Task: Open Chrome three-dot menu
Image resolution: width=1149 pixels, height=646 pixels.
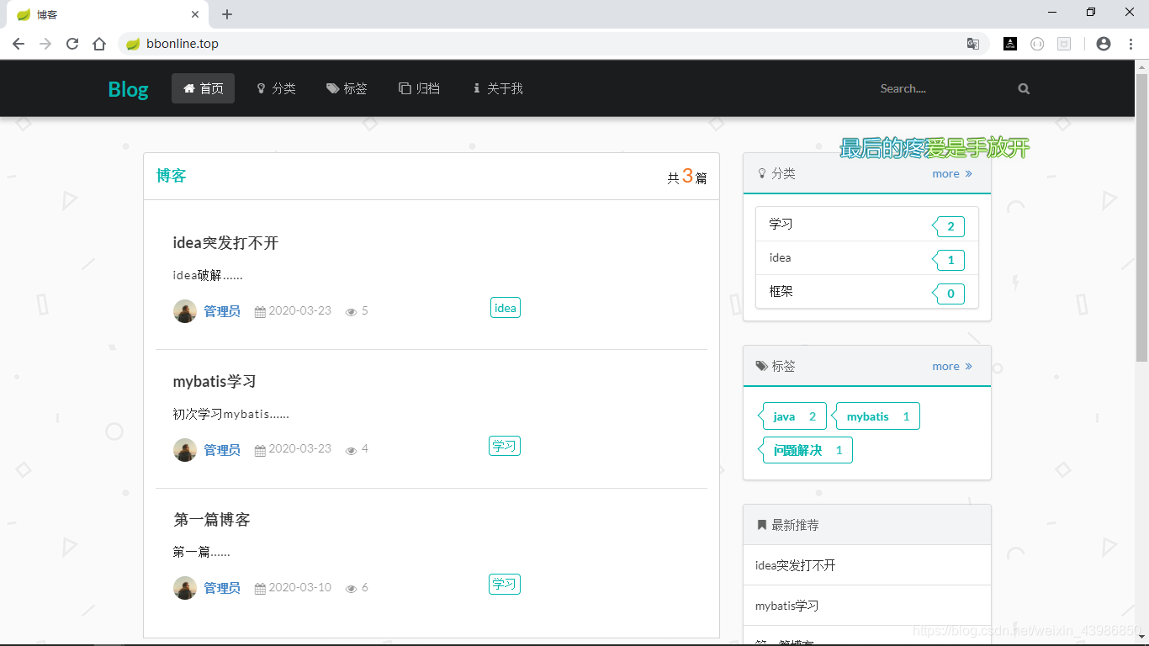Action: [x=1130, y=44]
